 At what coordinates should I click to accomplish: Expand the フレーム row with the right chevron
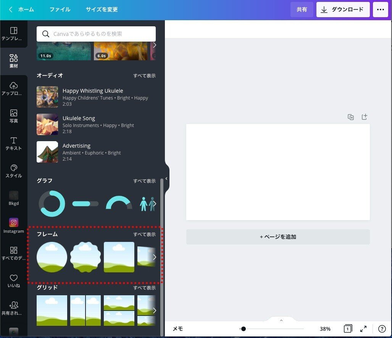[155, 257]
